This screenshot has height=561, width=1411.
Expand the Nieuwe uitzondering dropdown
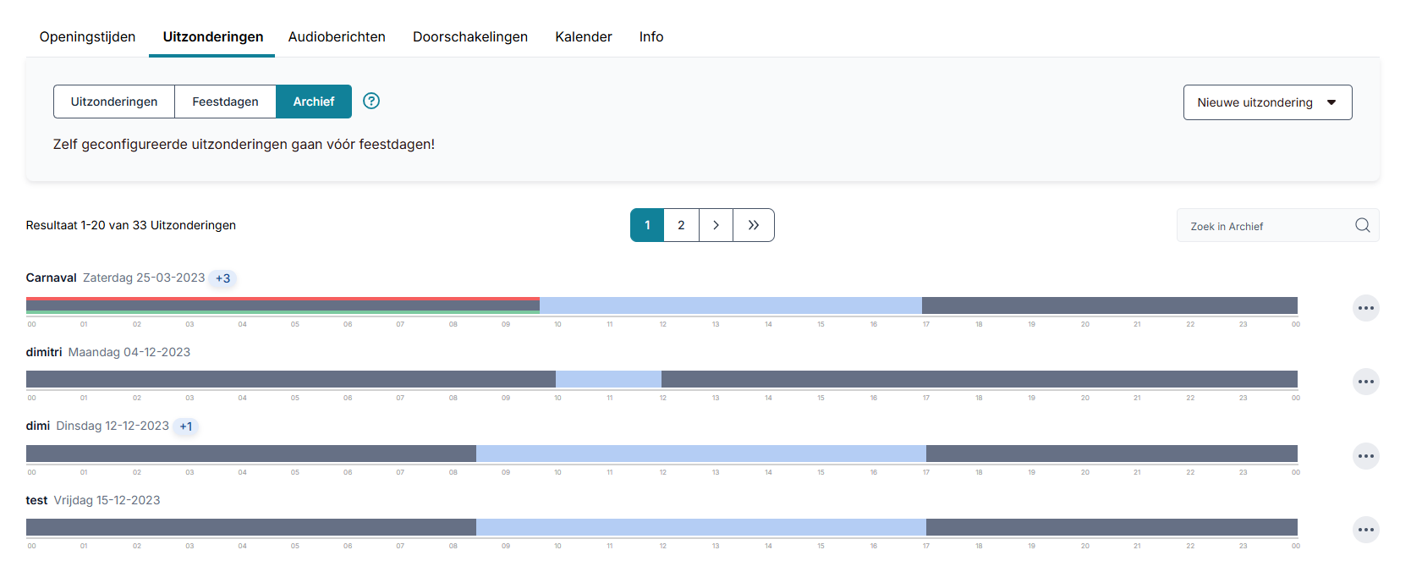point(1267,102)
